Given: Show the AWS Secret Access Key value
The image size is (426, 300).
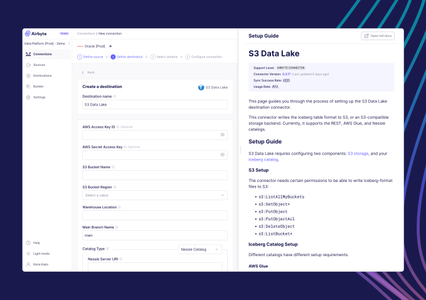Looking at the screenshot, I should point(223,155).
